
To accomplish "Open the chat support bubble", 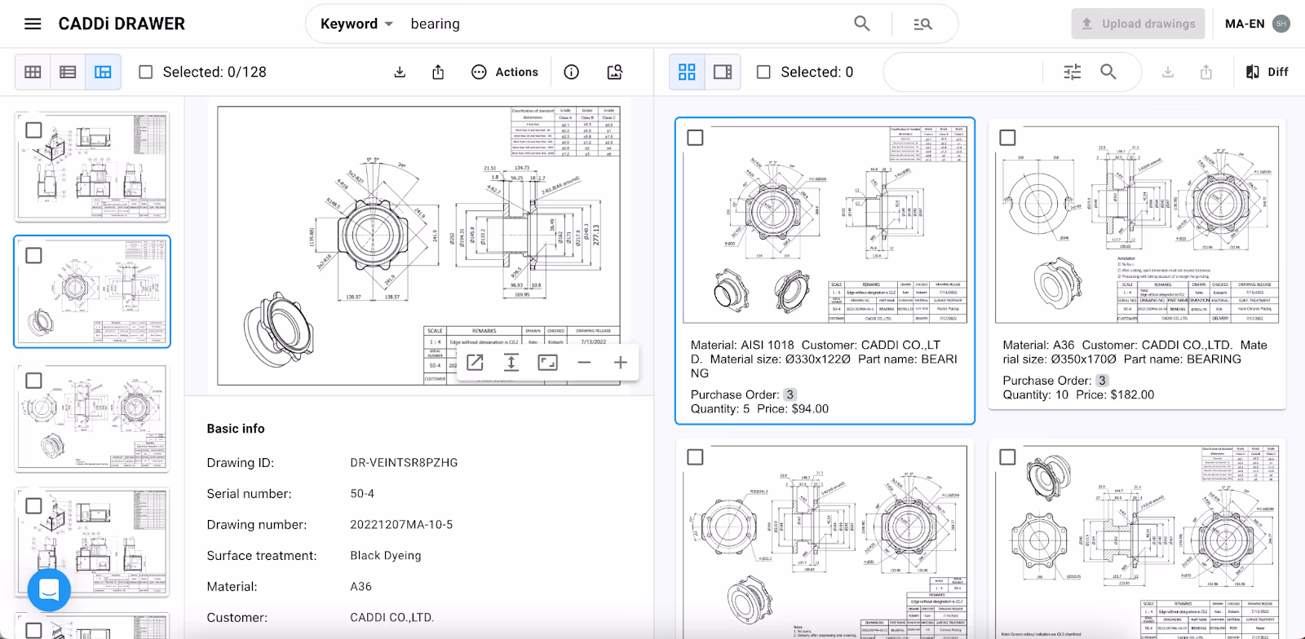I will [49, 589].
